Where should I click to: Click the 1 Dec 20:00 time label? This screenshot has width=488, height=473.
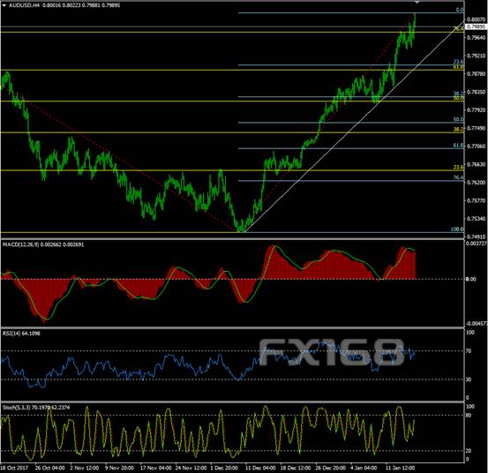click(224, 468)
